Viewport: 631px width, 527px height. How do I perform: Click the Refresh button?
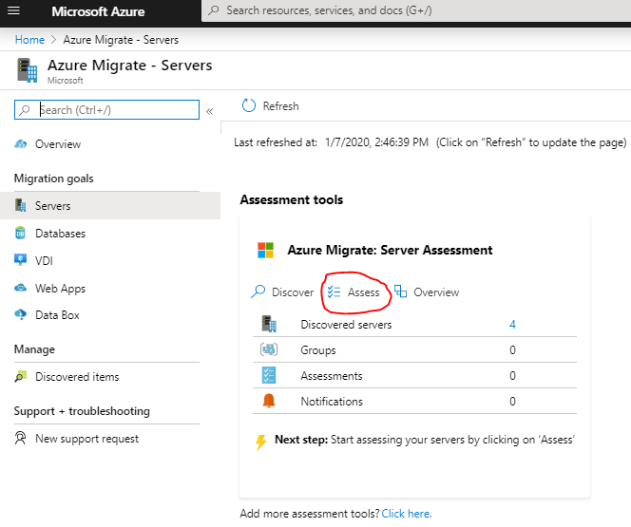[x=271, y=106]
